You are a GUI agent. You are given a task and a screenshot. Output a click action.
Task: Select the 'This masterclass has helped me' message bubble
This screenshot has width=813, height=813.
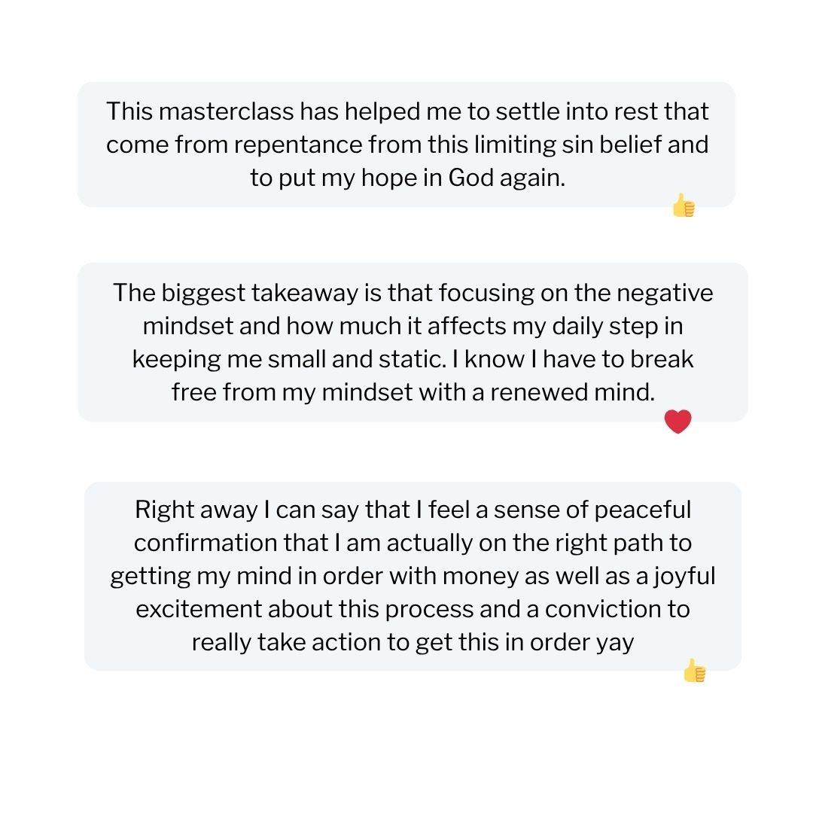(406, 144)
